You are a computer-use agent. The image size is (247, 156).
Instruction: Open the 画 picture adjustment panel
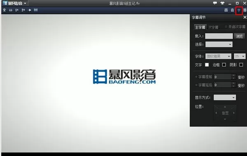pos(226,10)
